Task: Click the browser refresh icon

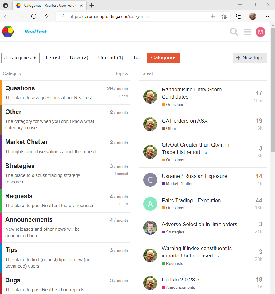Action: pos(34,16)
